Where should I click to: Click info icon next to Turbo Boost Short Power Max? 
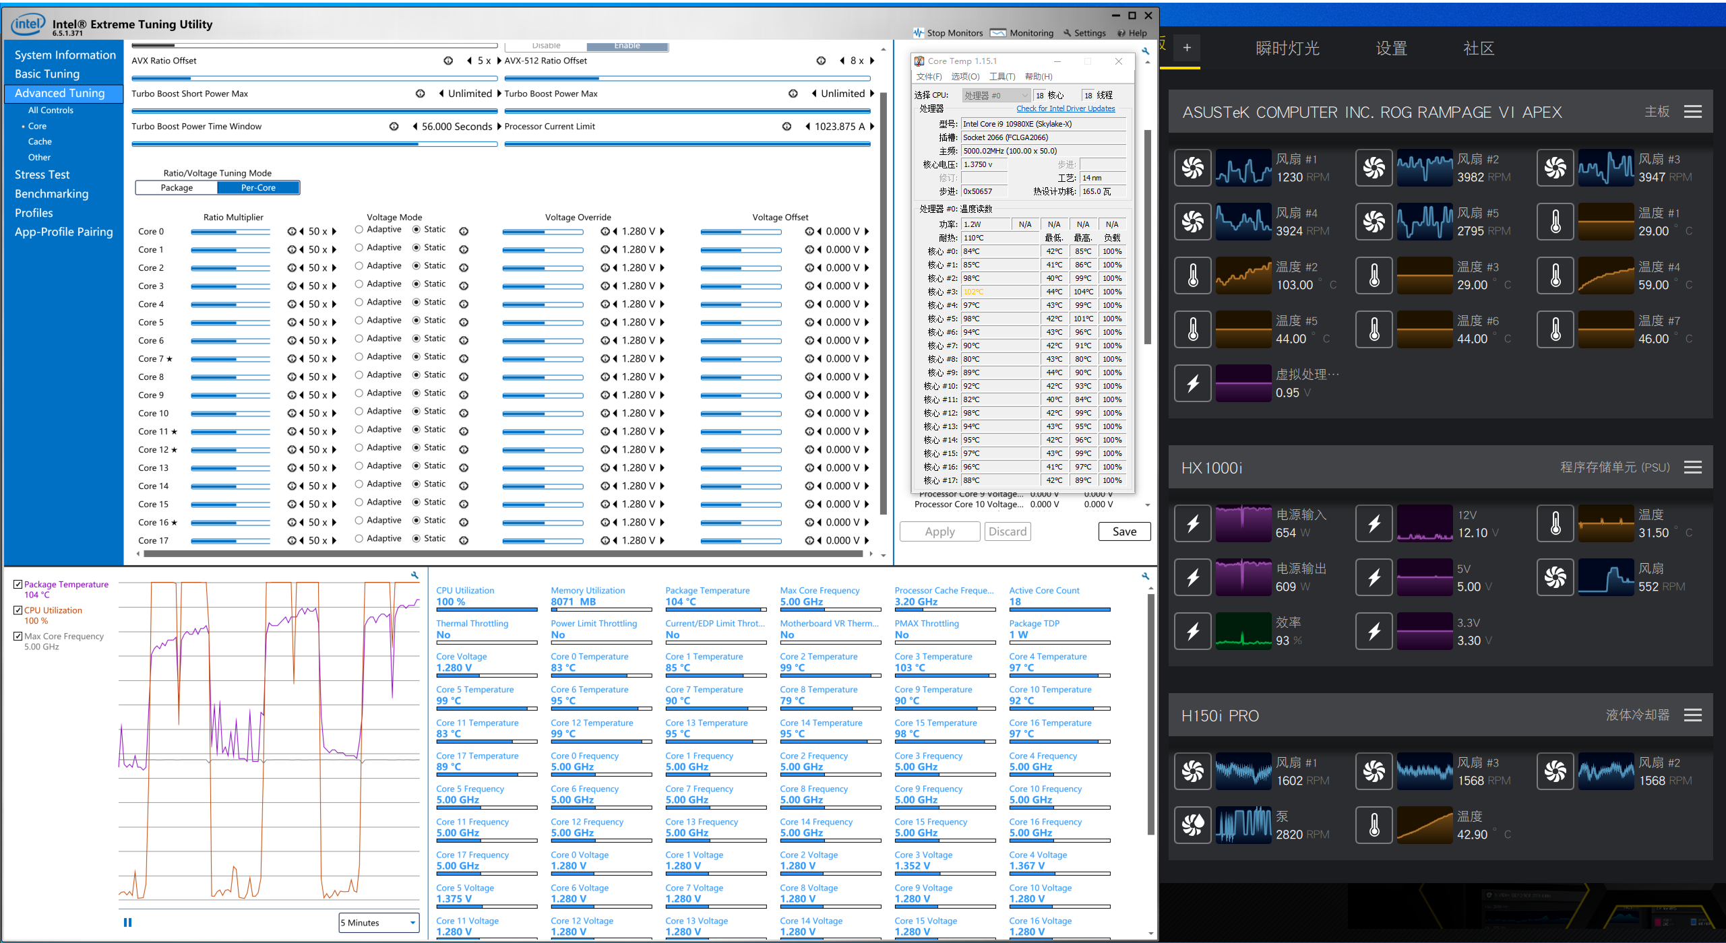[x=420, y=94]
